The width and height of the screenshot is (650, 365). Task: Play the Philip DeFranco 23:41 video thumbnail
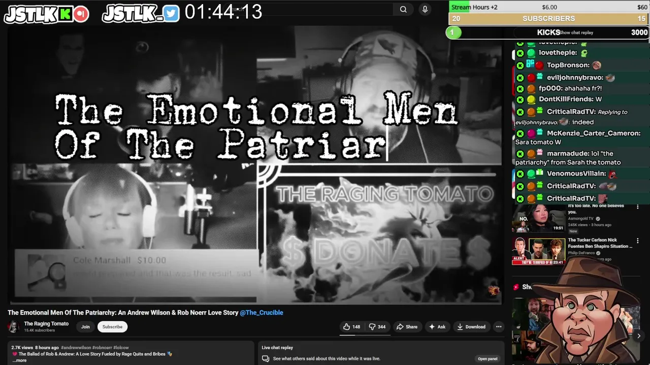click(539, 251)
